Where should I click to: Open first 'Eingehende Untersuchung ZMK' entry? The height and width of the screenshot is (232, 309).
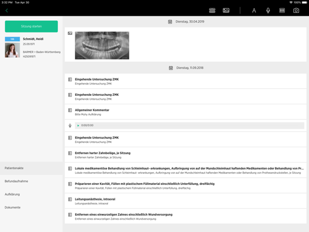coord(186,81)
